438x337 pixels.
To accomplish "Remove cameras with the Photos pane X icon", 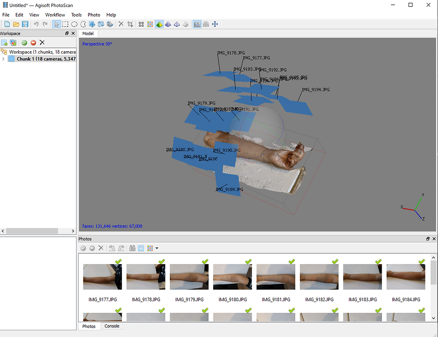I will point(101,248).
